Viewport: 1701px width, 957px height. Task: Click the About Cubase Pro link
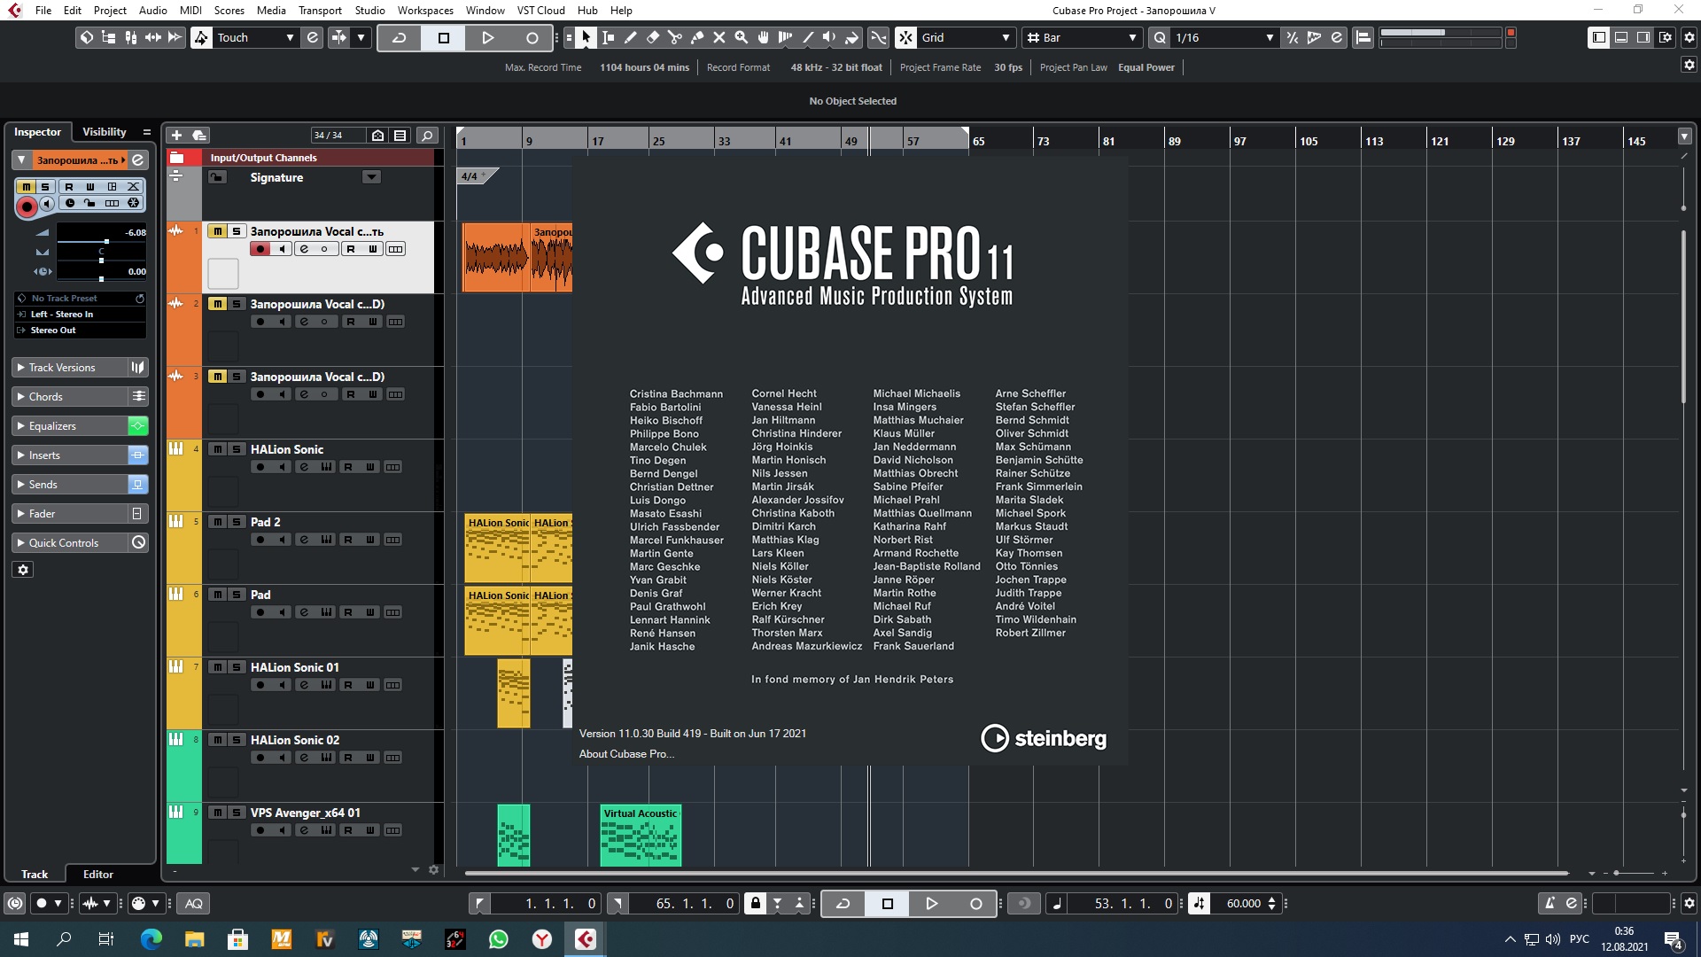(626, 754)
